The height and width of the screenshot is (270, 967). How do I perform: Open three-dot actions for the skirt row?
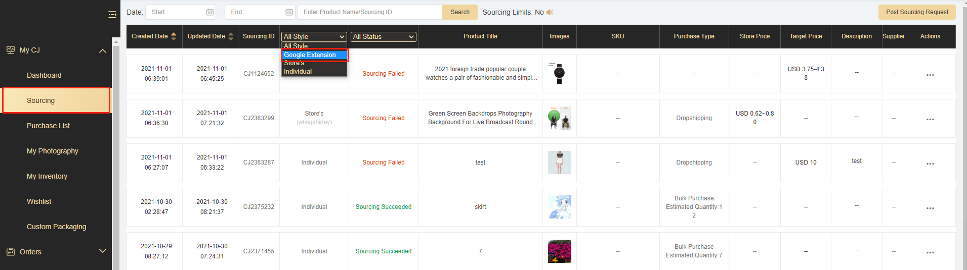[930, 208]
